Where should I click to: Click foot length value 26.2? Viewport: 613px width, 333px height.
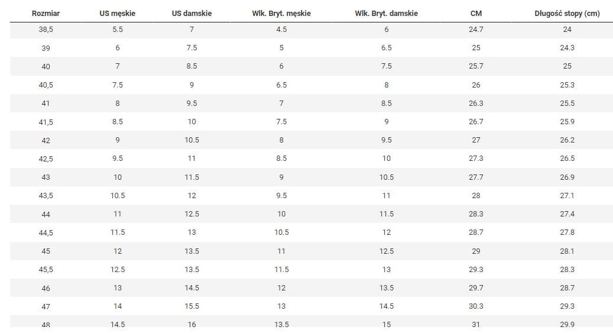[567, 140]
